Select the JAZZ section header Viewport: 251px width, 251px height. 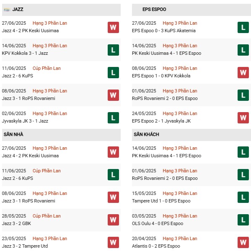(61, 10)
